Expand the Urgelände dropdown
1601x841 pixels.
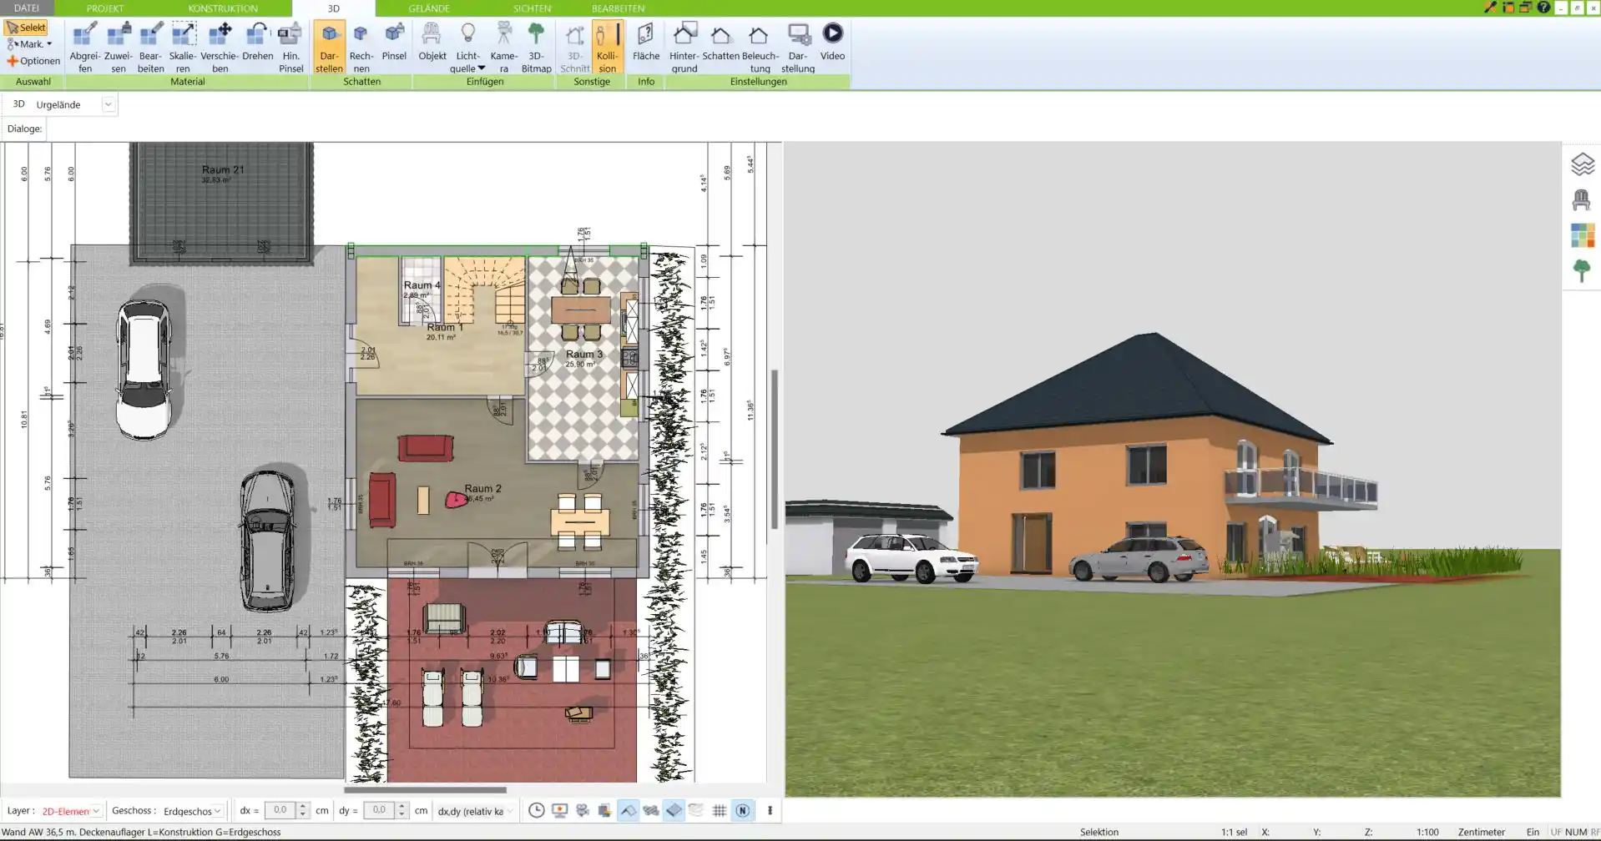point(109,104)
